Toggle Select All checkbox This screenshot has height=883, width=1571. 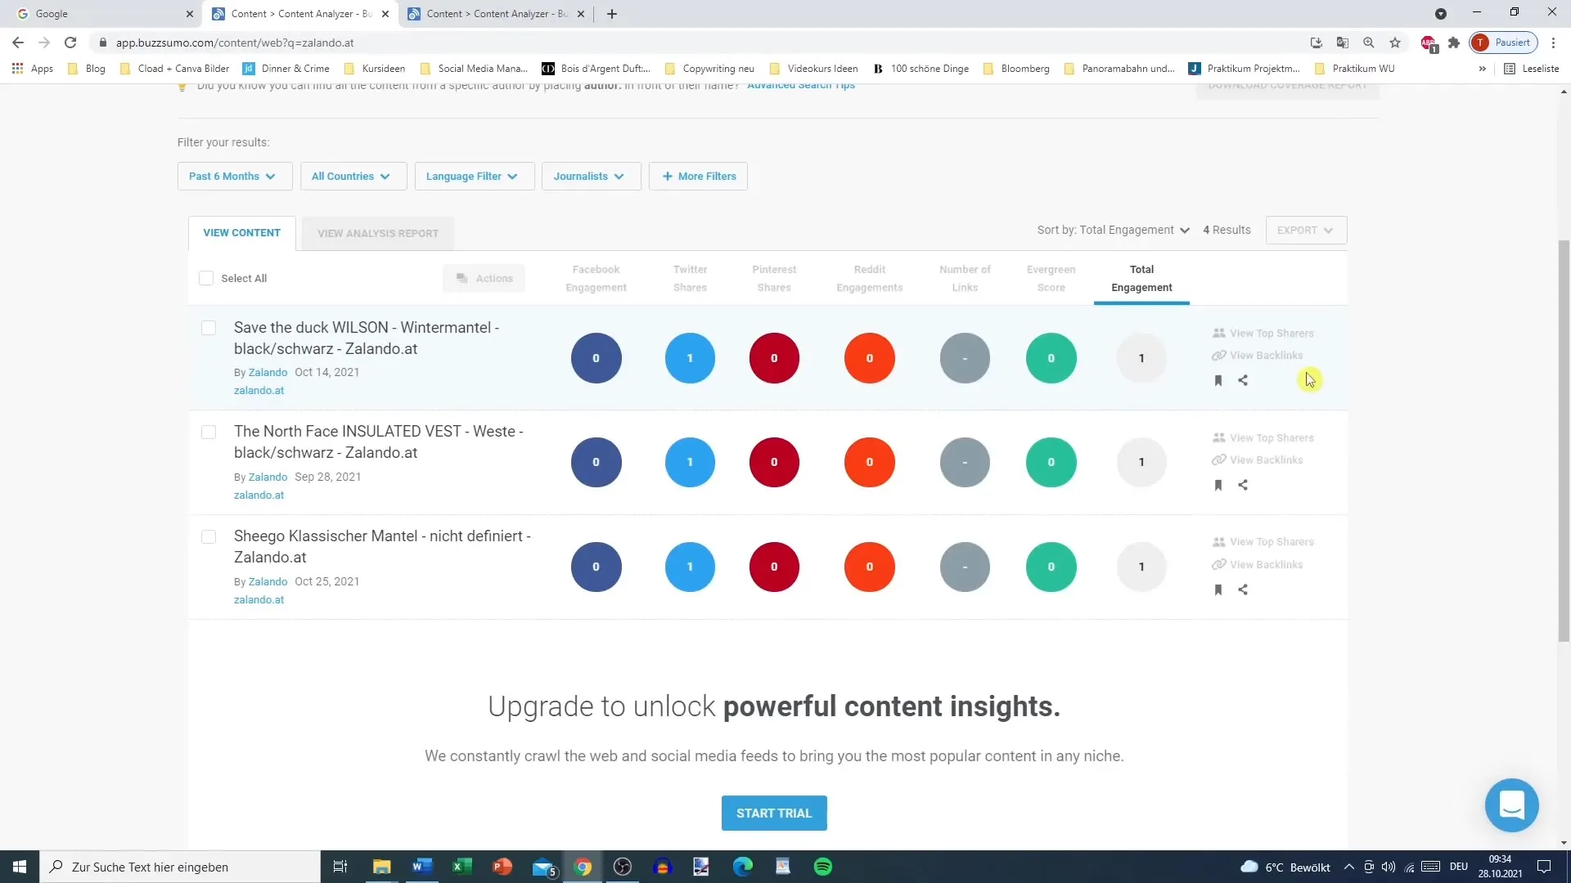pyautogui.click(x=205, y=277)
